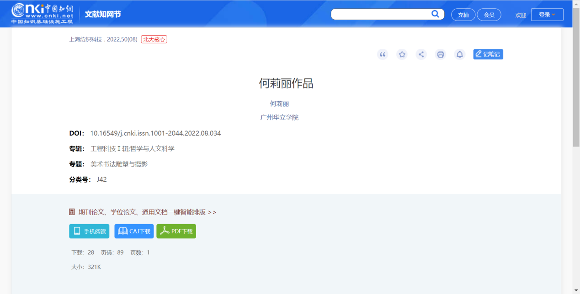Open the 一键智能排版 typesetting link
580x294 pixels.
pos(147,212)
